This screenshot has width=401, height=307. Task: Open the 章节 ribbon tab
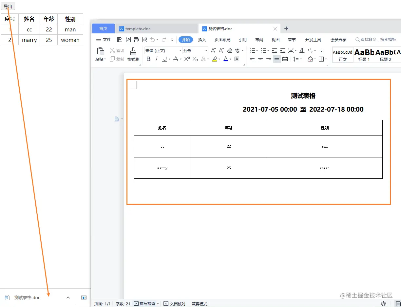(292, 40)
